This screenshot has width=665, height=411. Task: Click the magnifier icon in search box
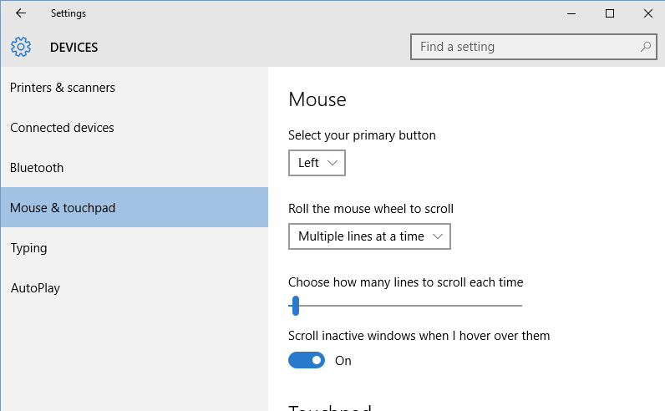[645, 47]
